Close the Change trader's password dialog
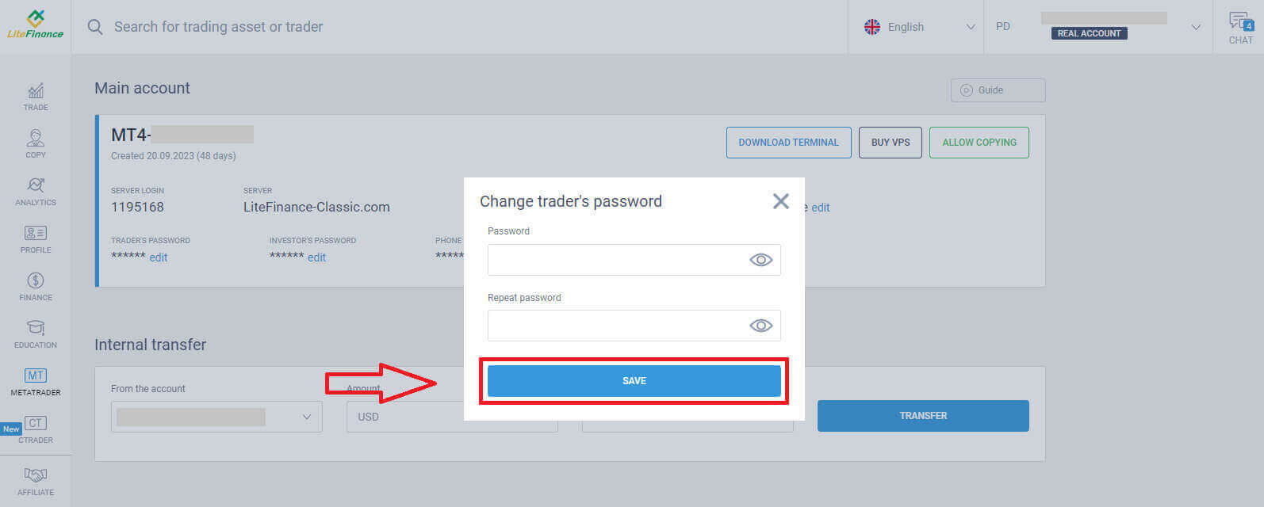 pos(780,201)
